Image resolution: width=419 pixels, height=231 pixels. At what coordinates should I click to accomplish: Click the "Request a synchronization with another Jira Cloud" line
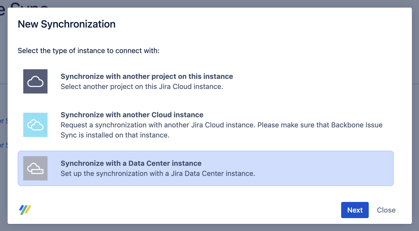(x=221, y=125)
